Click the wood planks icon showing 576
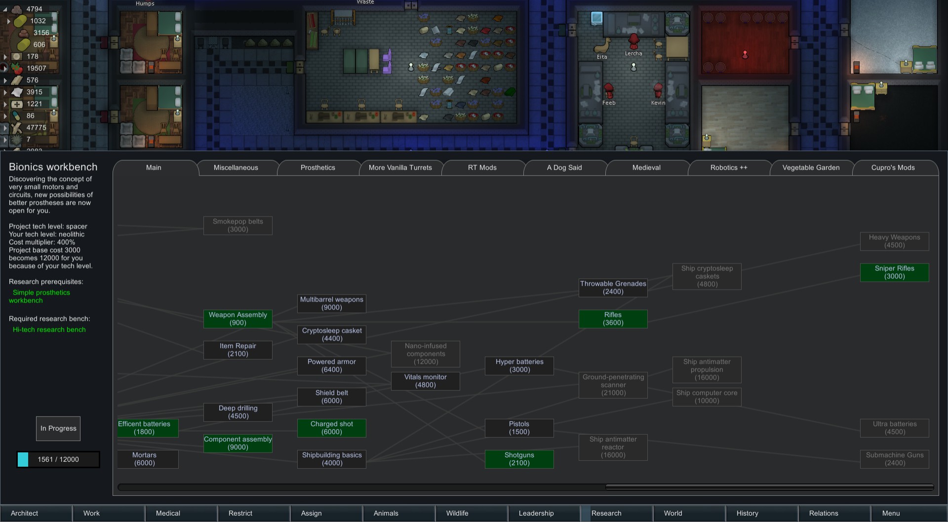This screenshot has height=522, width=948. pos(17,80)
